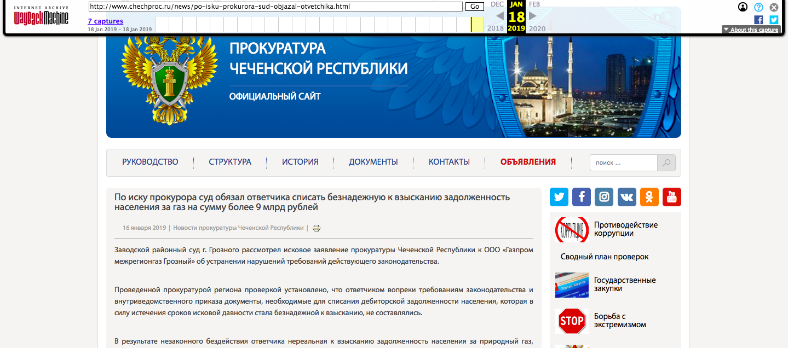Click the search magnifier button
The image size is (788, 348).
tap(666, 163)
